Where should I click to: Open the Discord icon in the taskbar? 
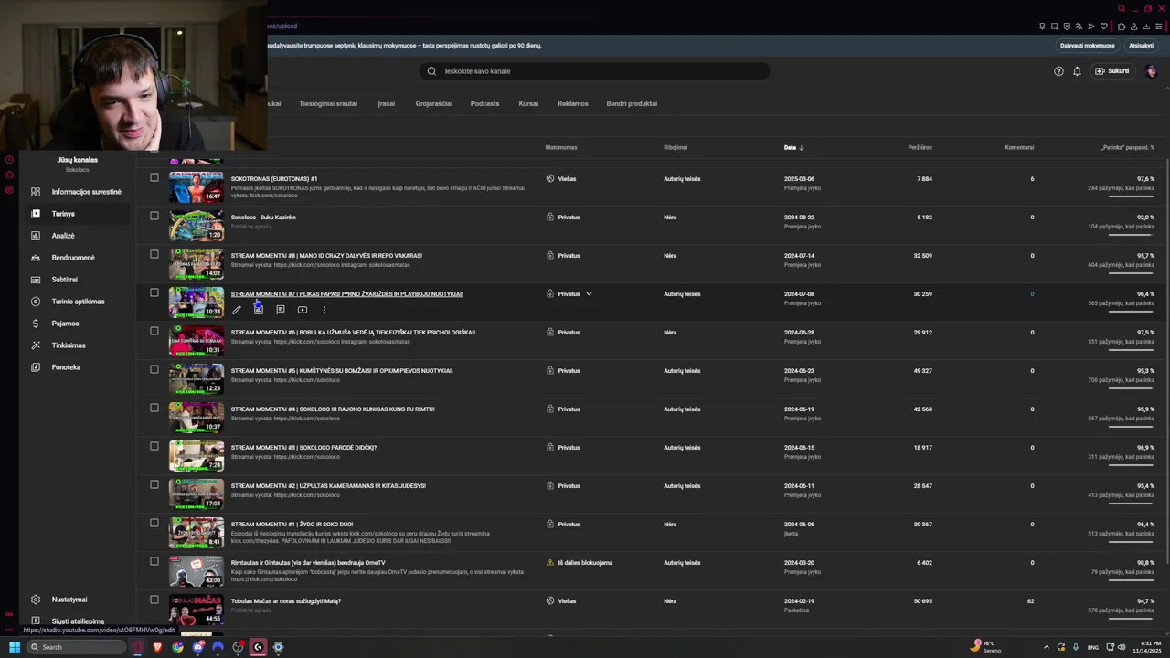click(197, 647)
